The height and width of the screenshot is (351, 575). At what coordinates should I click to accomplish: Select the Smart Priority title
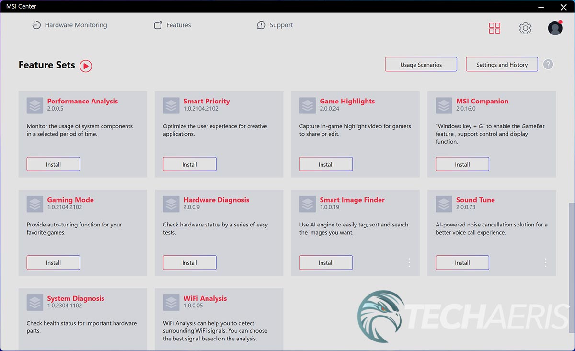pyautogui.click(x=207, y=101)
